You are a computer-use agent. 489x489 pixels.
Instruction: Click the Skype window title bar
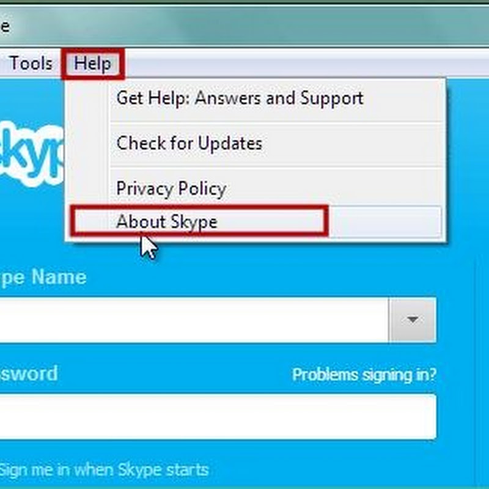[244, 26]
